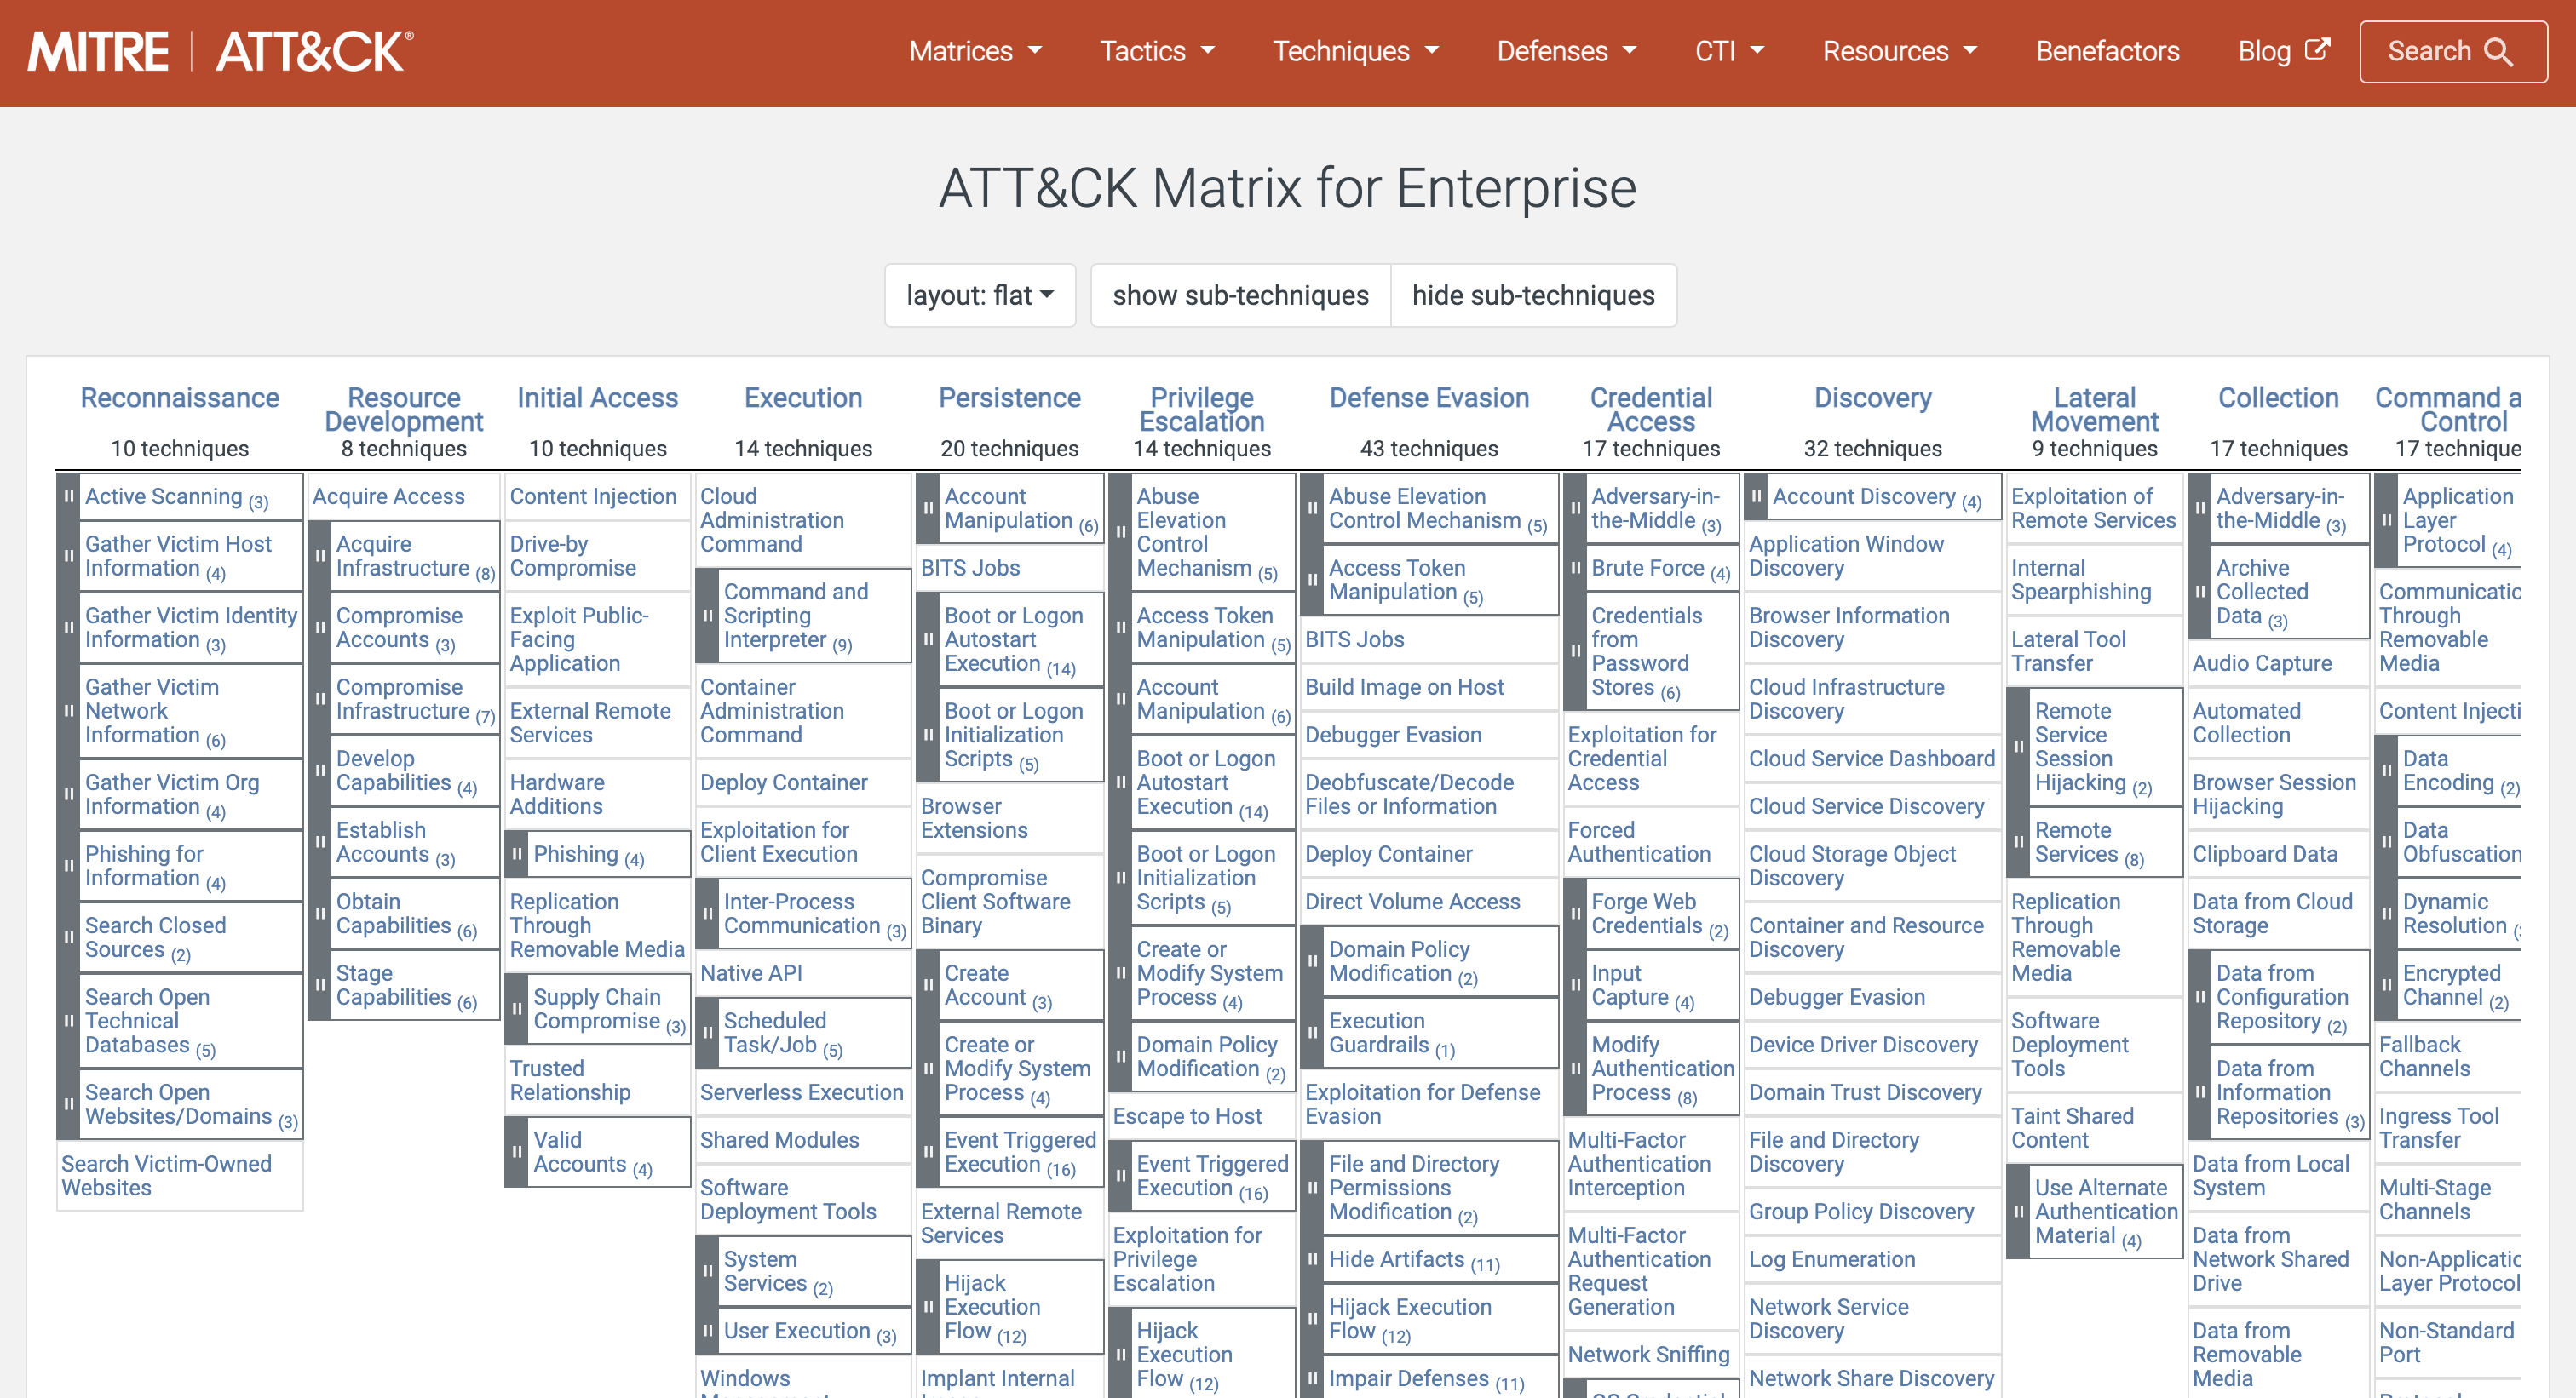This screenshot has width=2576, height=1398.
Task: Open the Escape to Host technique
Action: coord(1187,1116)
